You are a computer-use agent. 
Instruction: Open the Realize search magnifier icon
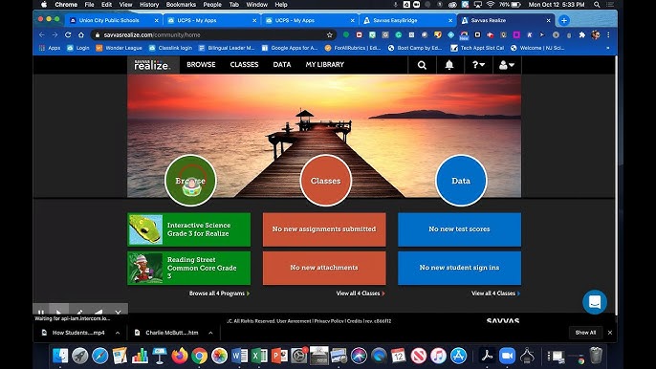(x=422, y=65)
